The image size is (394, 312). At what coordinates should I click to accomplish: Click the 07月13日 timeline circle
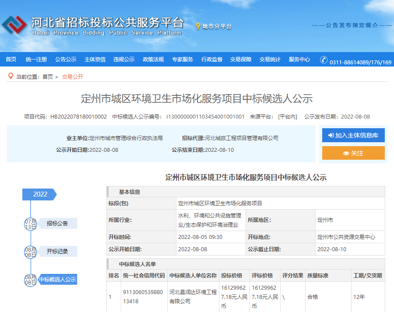tap(30, 224)
